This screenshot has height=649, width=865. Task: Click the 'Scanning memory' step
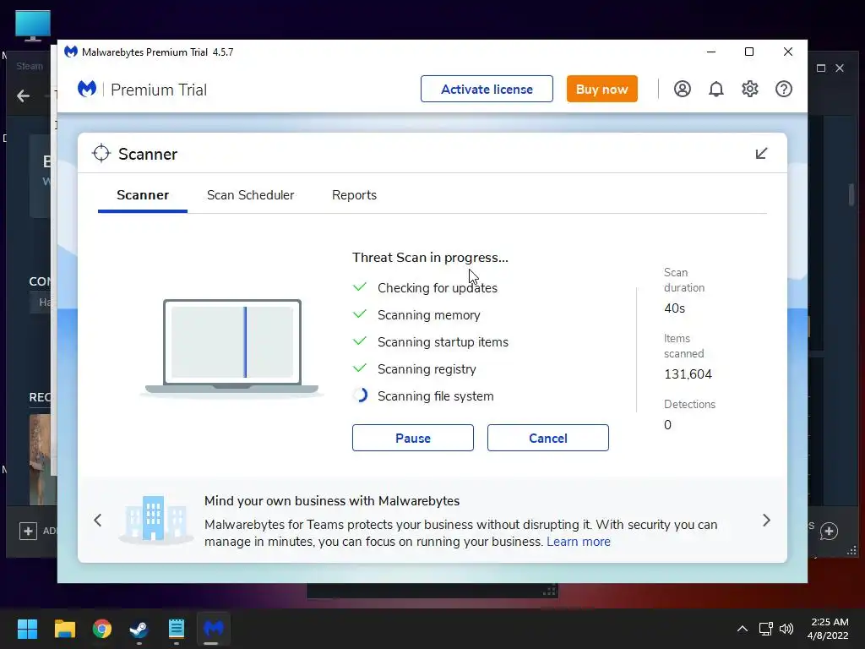(x=428, y=314)
